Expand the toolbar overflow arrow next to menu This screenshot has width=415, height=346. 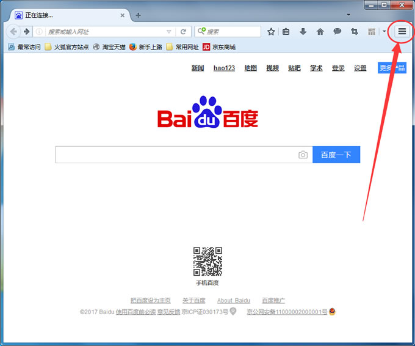point(384,32)
